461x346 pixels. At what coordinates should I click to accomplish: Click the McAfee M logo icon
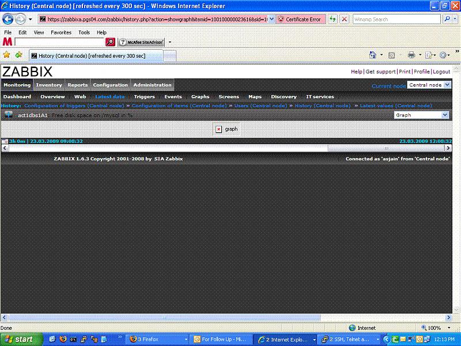[x=7, y=42]
